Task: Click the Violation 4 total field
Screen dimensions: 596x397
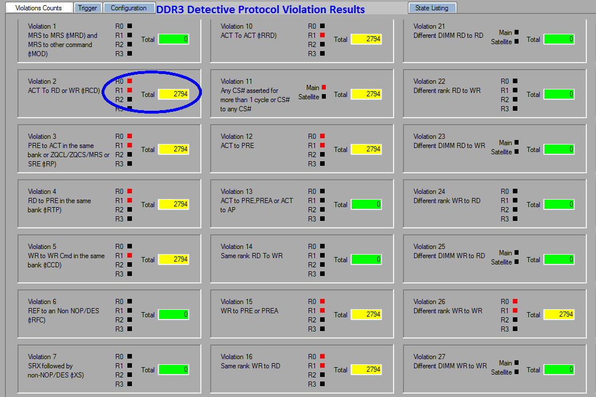Action: 174,205
